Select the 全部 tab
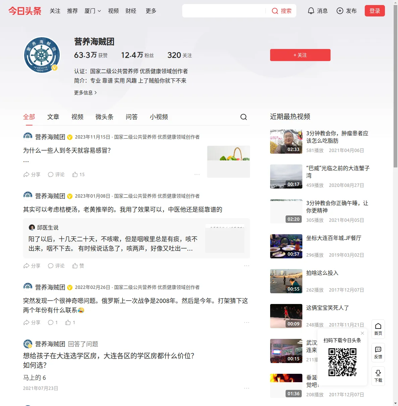Viewport: 398px width, 406px height. click(29, 117)
